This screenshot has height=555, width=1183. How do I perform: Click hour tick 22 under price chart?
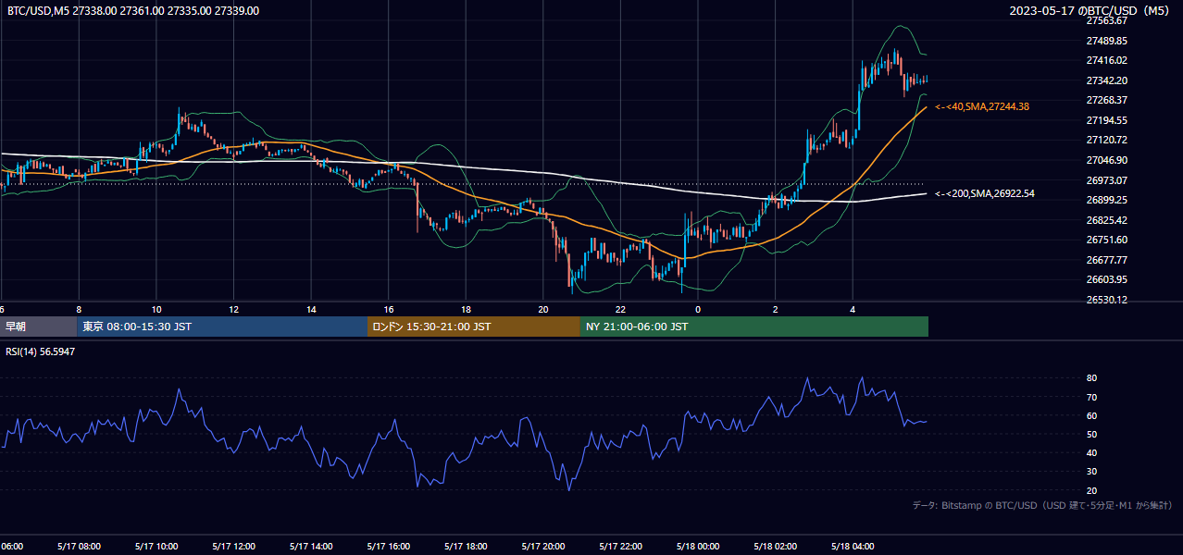click(x=621, y=310)
